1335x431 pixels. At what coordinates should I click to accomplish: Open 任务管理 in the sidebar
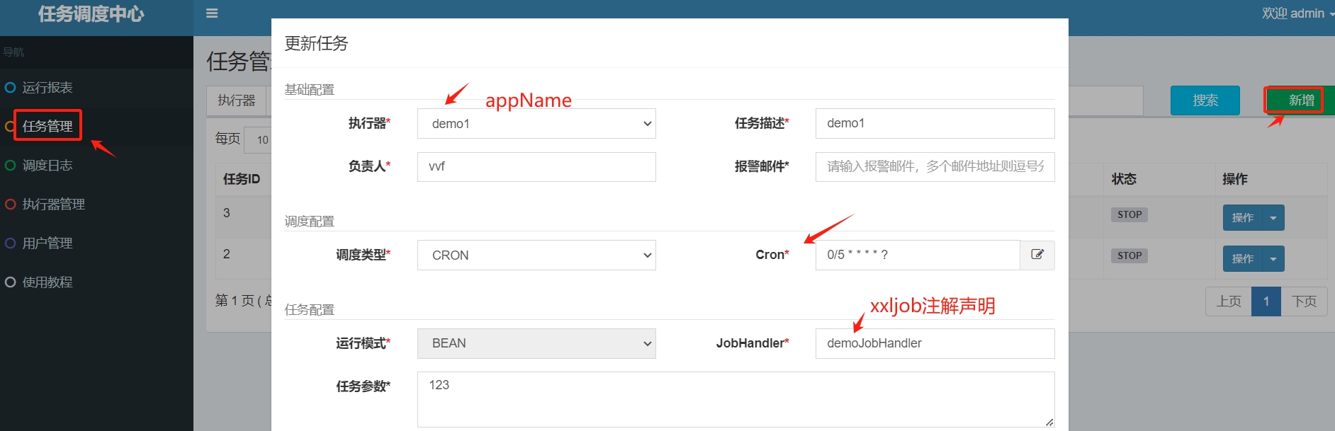(x=47, y=126)
